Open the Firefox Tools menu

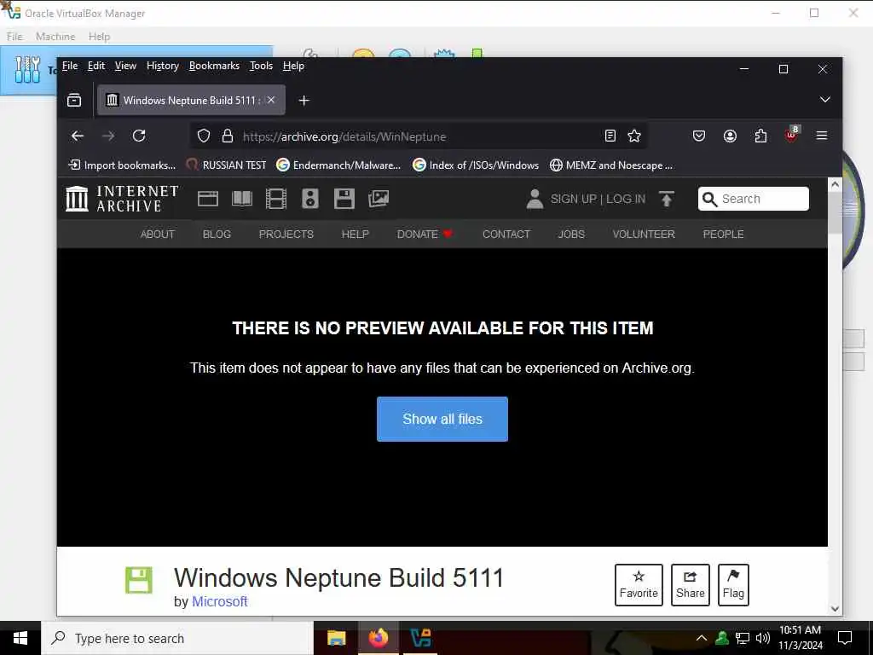click(x=261, y=66)
